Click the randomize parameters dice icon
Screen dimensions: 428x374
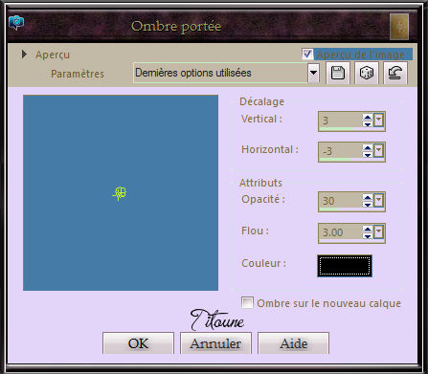click(367, 73)
